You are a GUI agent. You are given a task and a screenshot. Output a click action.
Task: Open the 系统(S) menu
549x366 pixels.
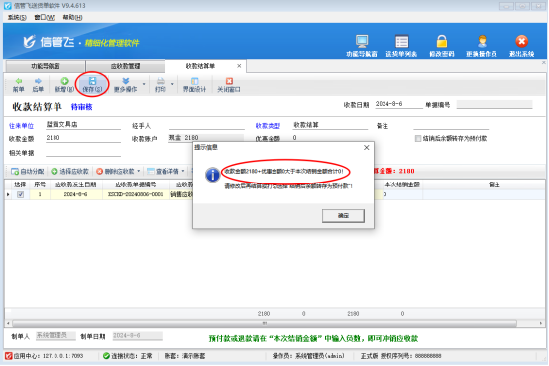point(17,17)
